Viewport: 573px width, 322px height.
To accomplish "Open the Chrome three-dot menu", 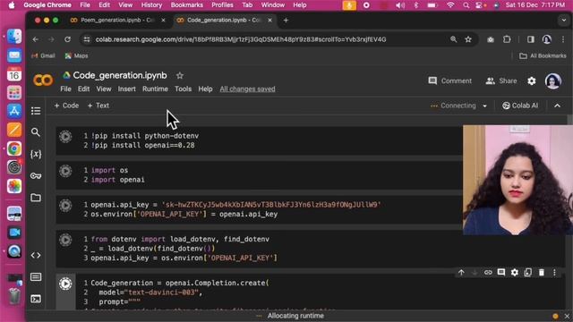I will tap(563, 39).
